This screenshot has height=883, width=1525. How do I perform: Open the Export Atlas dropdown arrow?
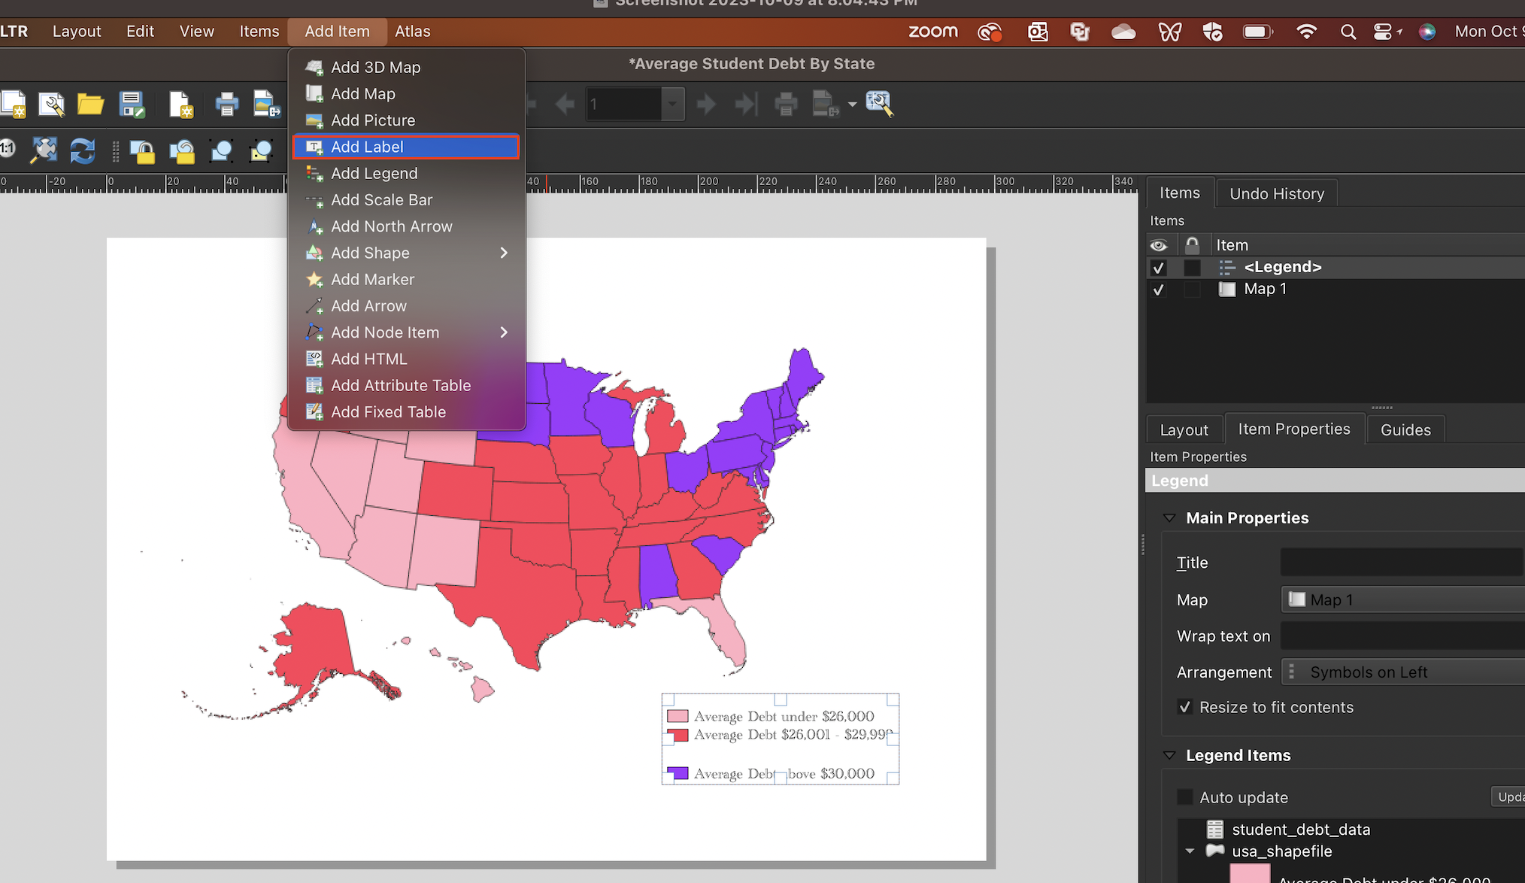pyautogui.click(x=852, y=104)
